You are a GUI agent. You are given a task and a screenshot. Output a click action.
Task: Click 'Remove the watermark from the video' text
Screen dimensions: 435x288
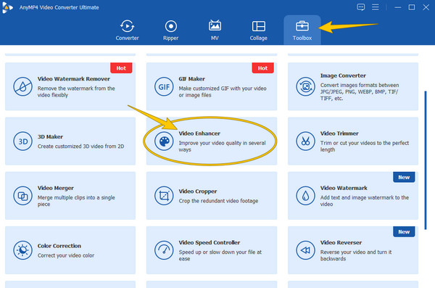[x=76, y=91]
